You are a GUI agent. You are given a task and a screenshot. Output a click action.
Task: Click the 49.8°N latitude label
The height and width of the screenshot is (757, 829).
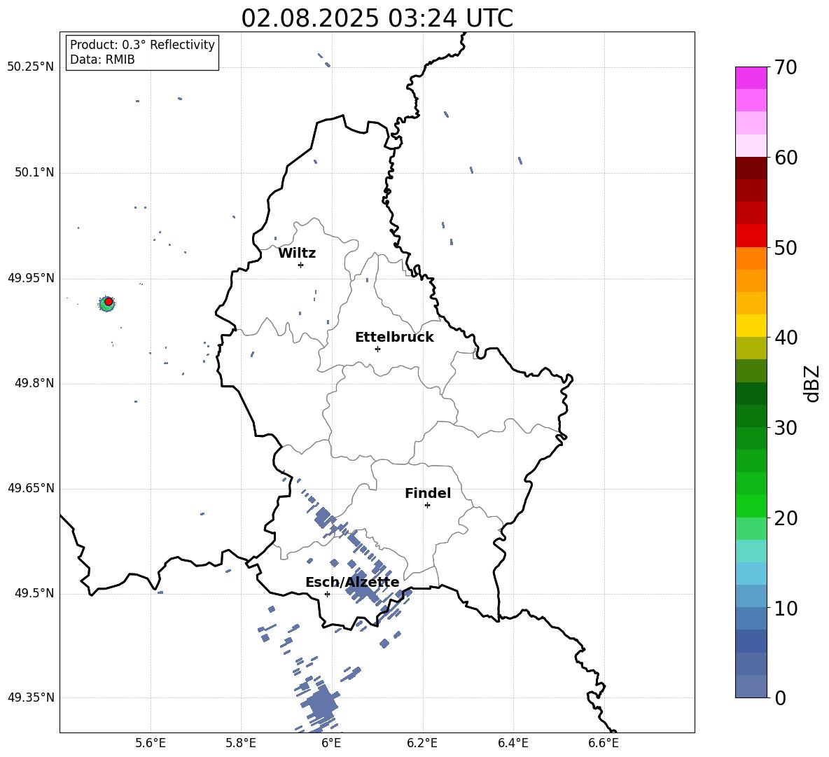[34, 383]
